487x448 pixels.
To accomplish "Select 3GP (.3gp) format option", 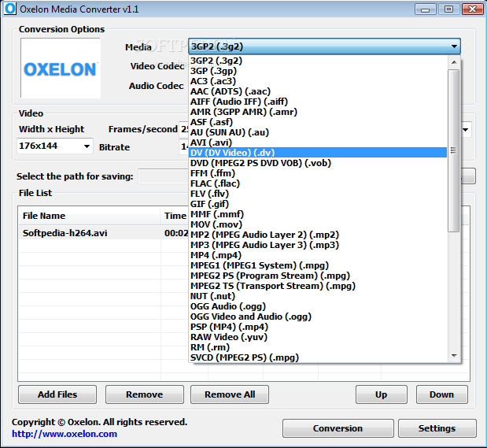I will 318,71.
